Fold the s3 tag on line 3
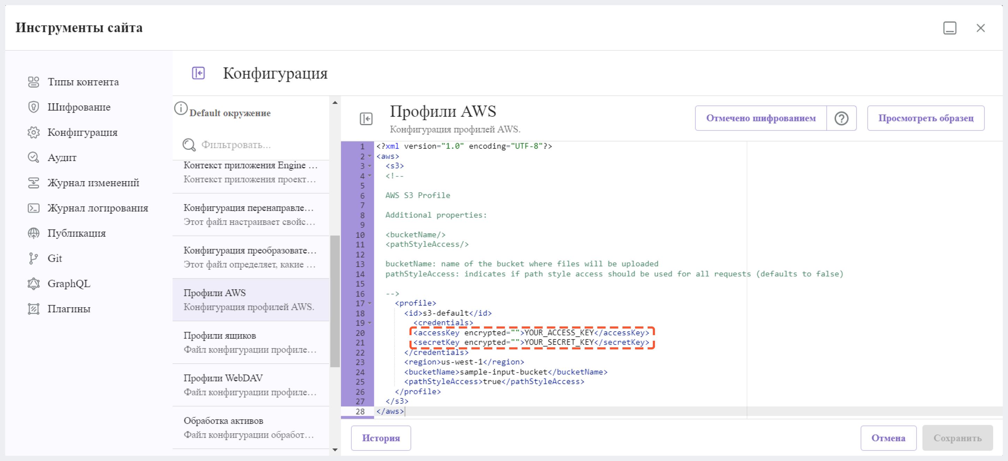 pyautogui.click(x=369, y=166)
